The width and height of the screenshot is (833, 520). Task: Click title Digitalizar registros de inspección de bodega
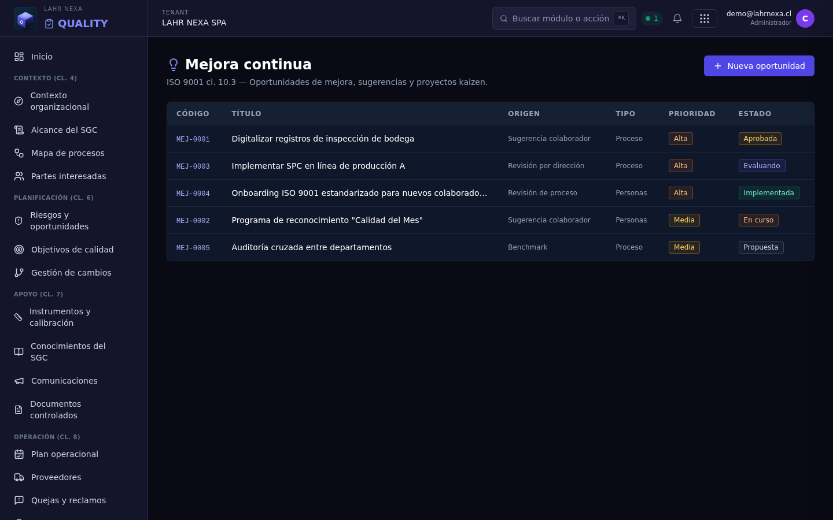323,139
